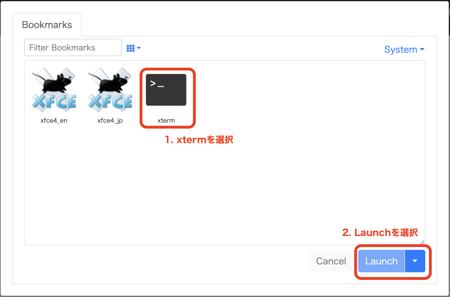This screenshot has height=297, width=450.
Task: Select the xfce4_en desktop bookmark icon
Action: [x=54, y=89]
